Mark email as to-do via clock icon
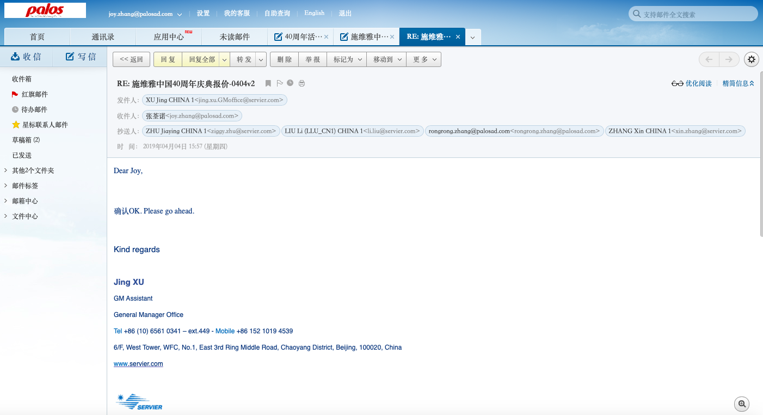 click(x=290, y=83)
